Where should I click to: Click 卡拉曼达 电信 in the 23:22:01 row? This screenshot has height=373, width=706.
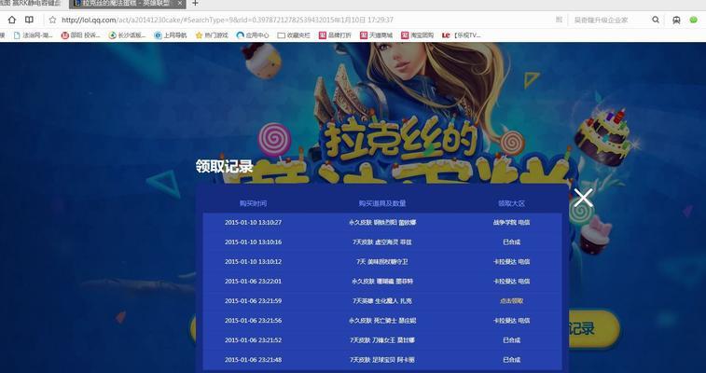(511, 282)
